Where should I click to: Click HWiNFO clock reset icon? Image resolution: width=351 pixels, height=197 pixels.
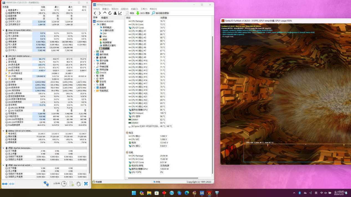coord(64,184)
